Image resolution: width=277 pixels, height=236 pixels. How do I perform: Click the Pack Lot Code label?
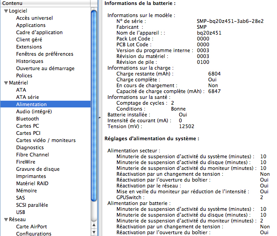point(135,39)
